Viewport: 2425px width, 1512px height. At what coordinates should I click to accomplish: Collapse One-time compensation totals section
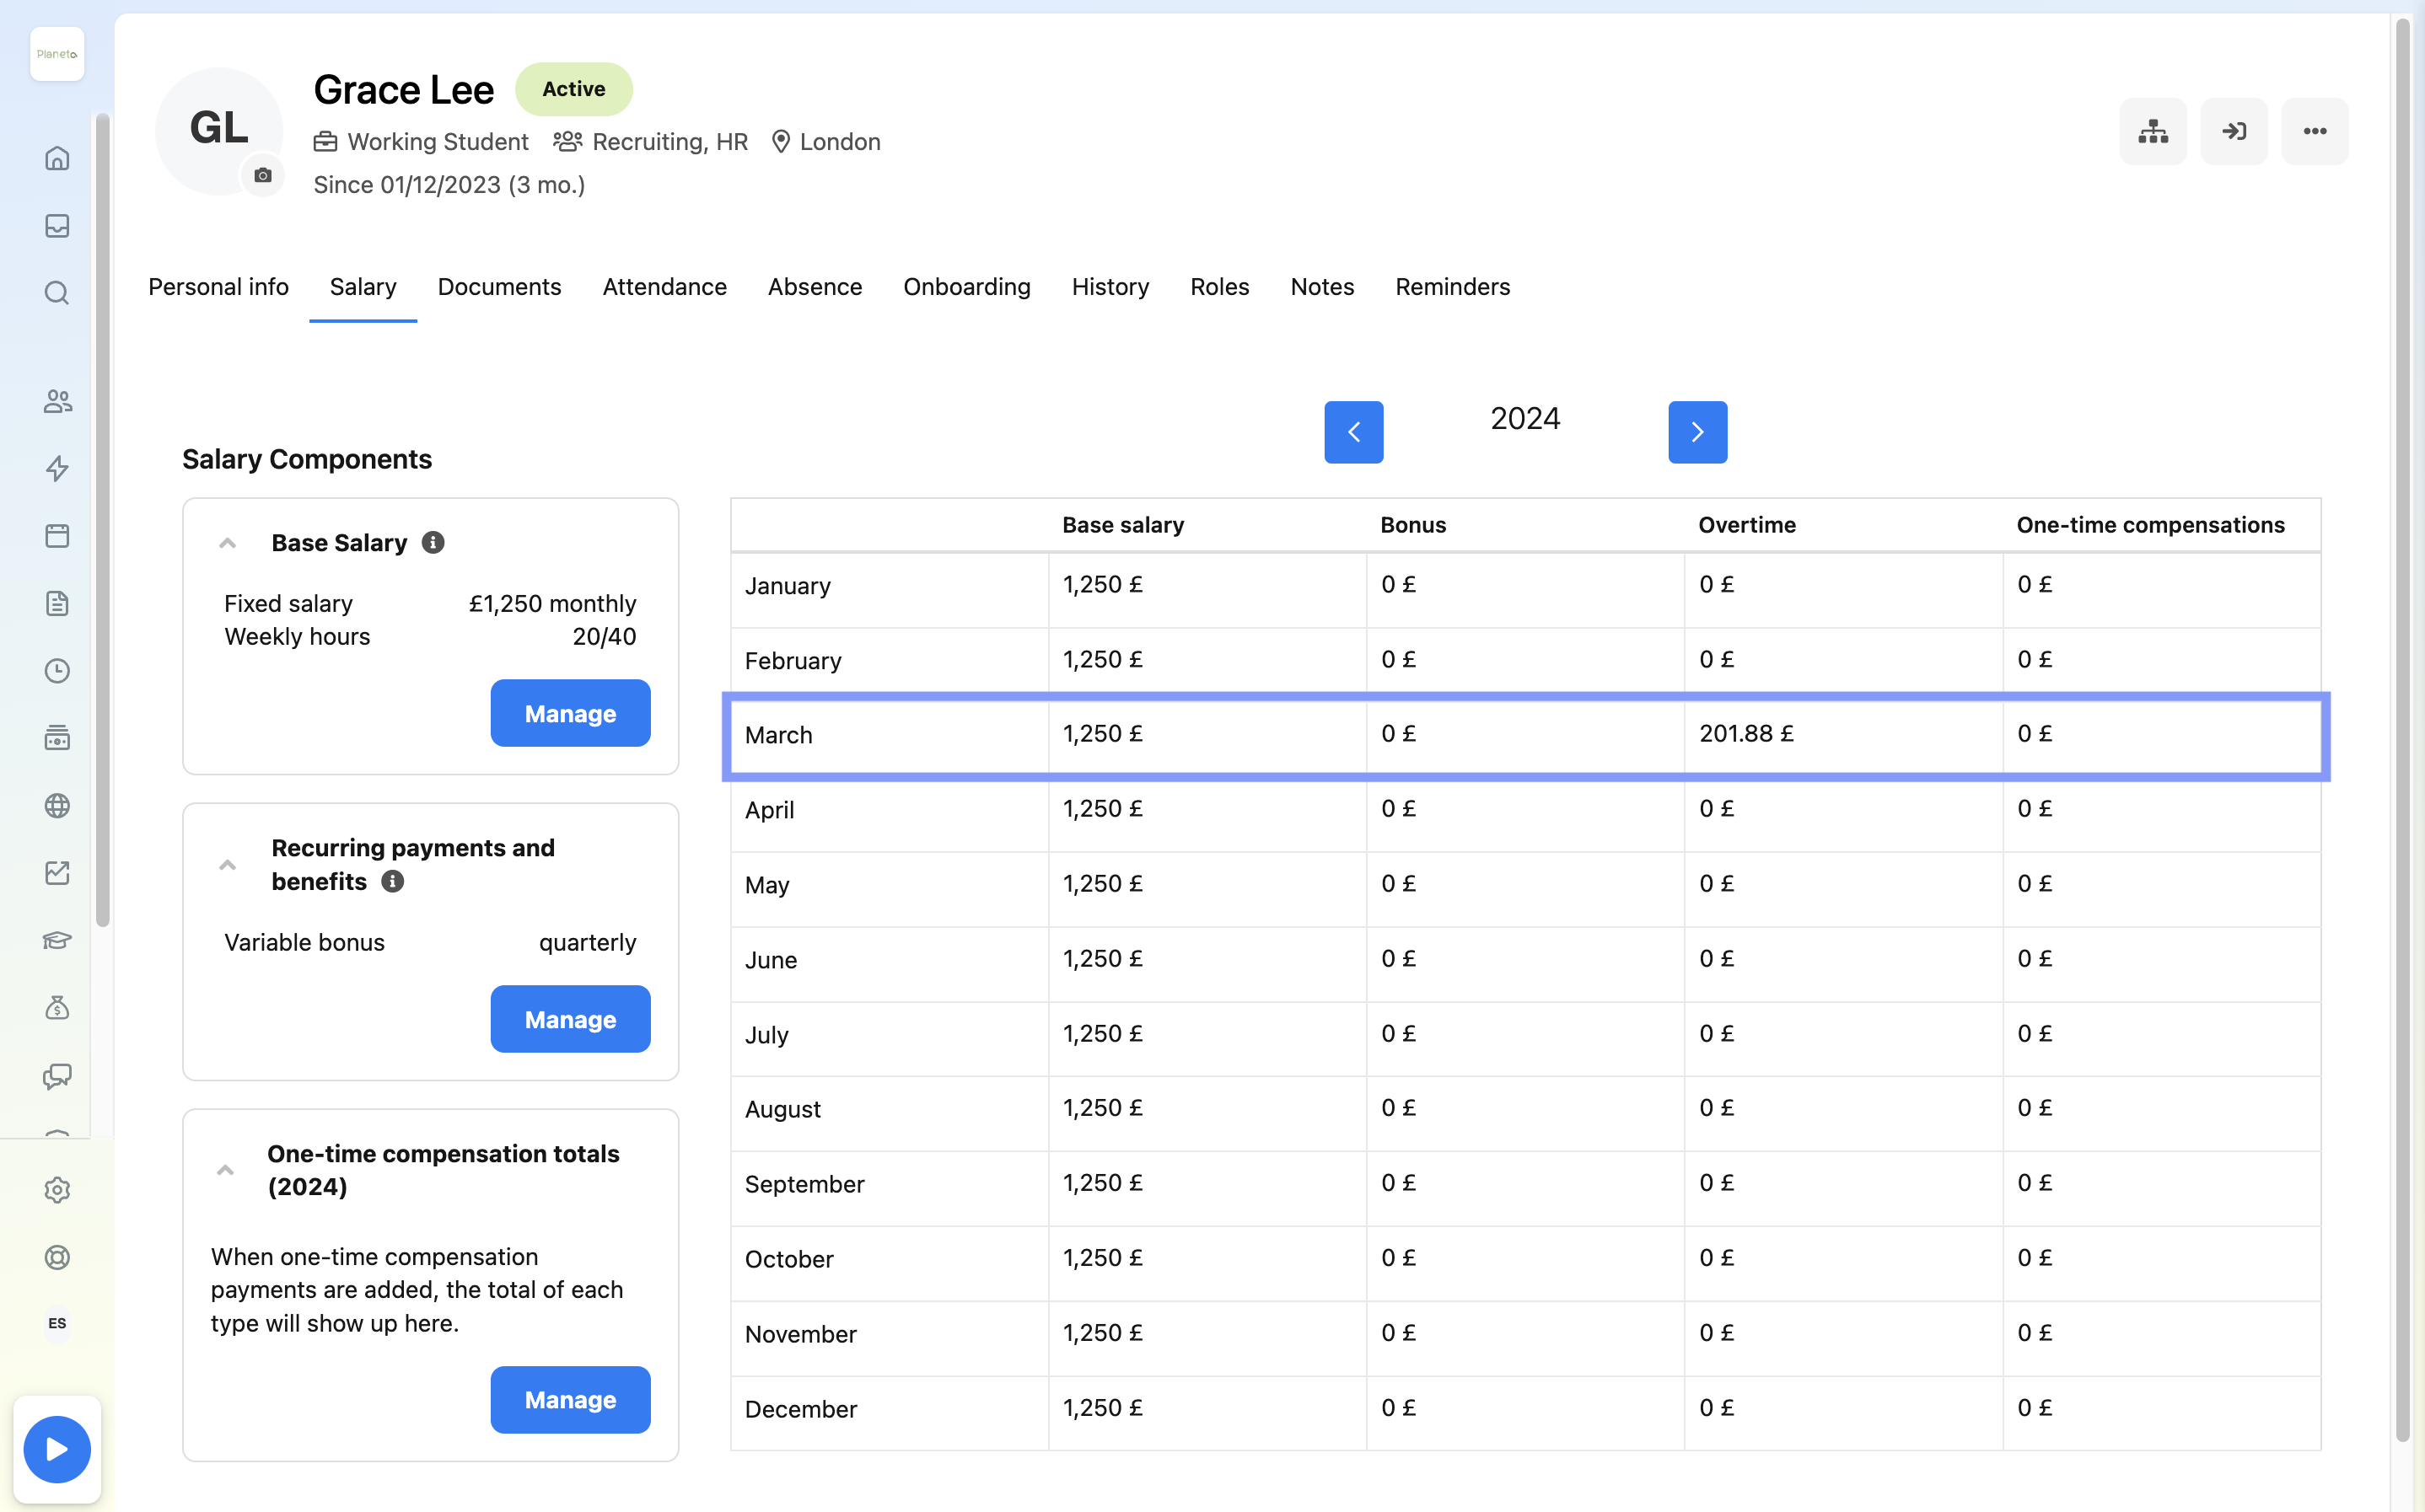(x=225, y=1170)
